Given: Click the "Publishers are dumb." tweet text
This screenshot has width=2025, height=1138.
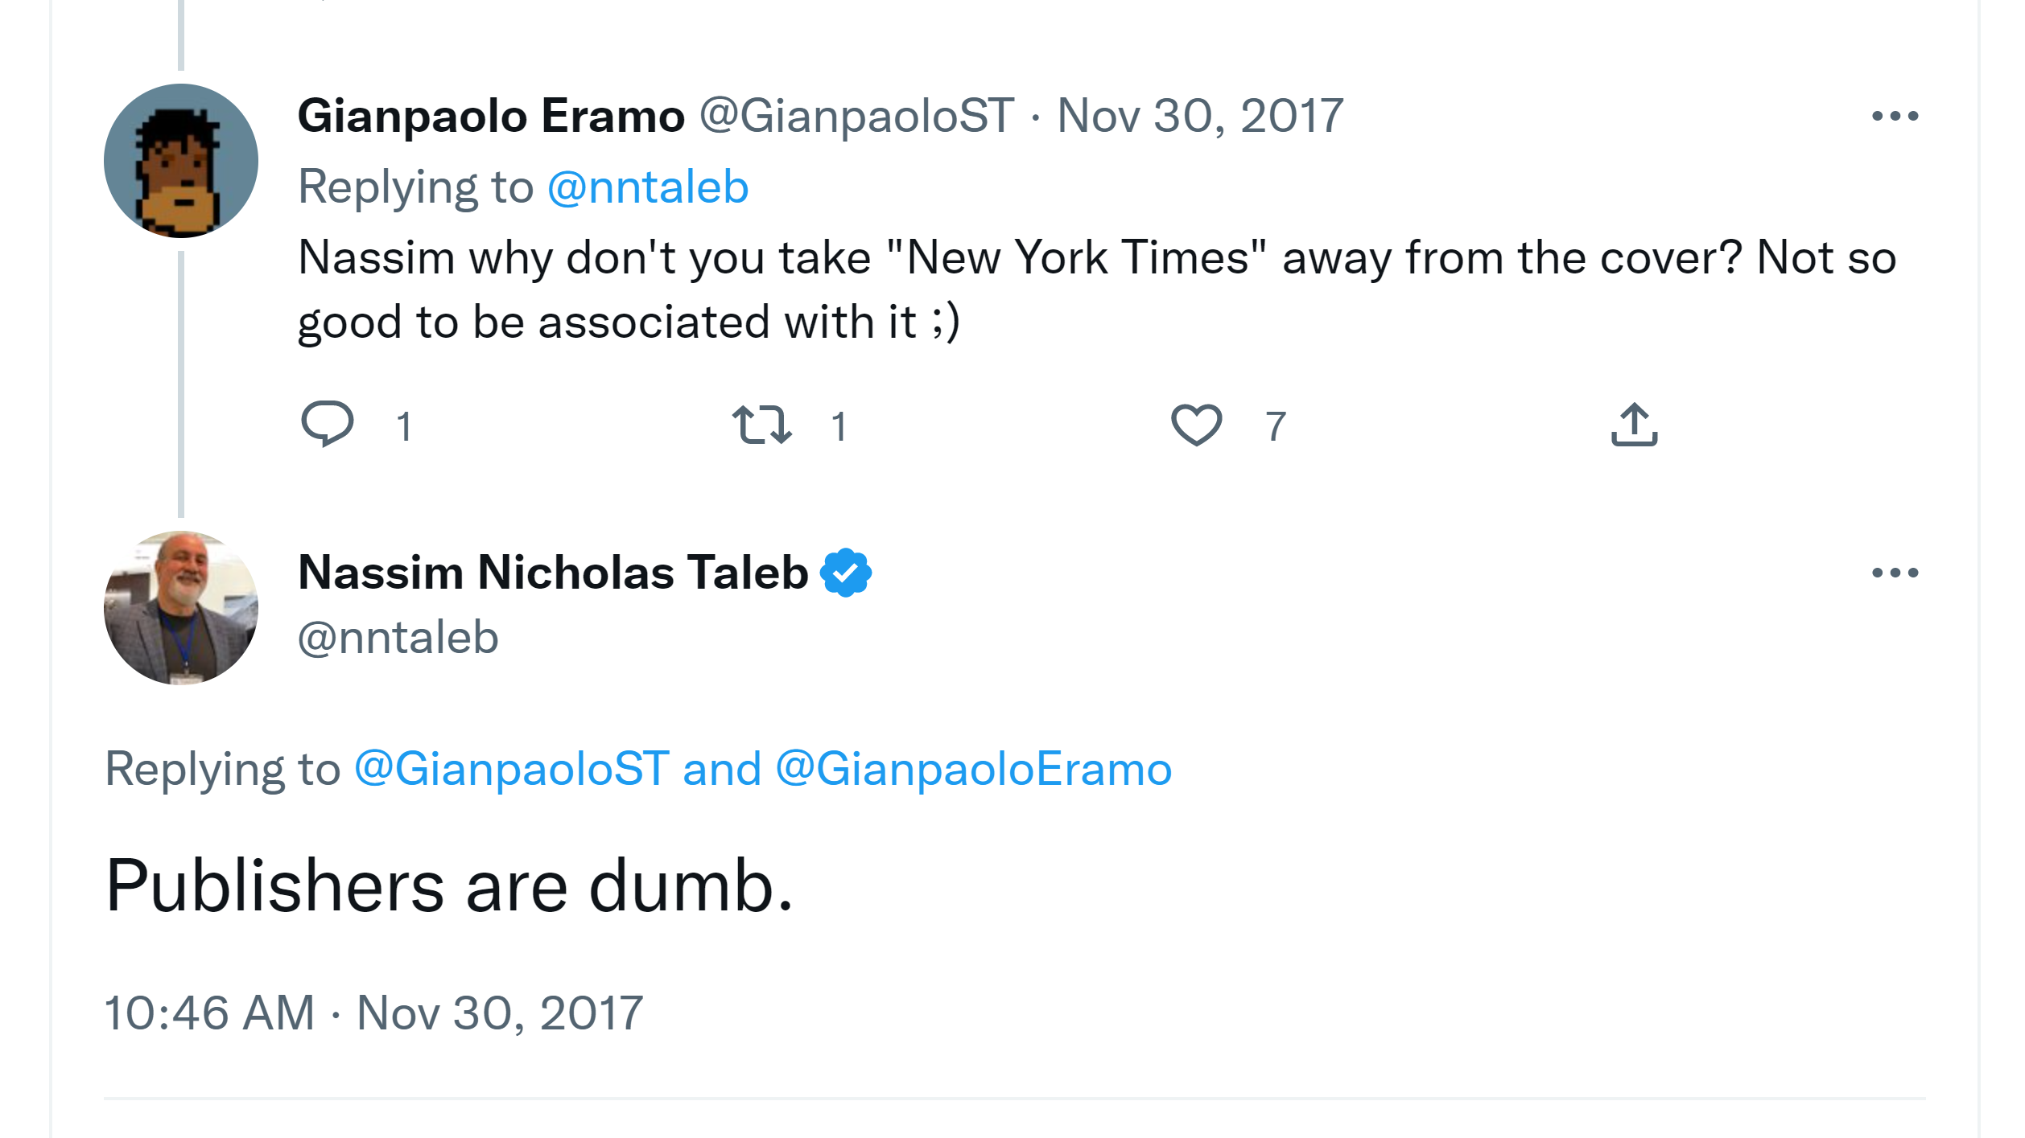Looking at the screenshot, I should coord(449,886).
